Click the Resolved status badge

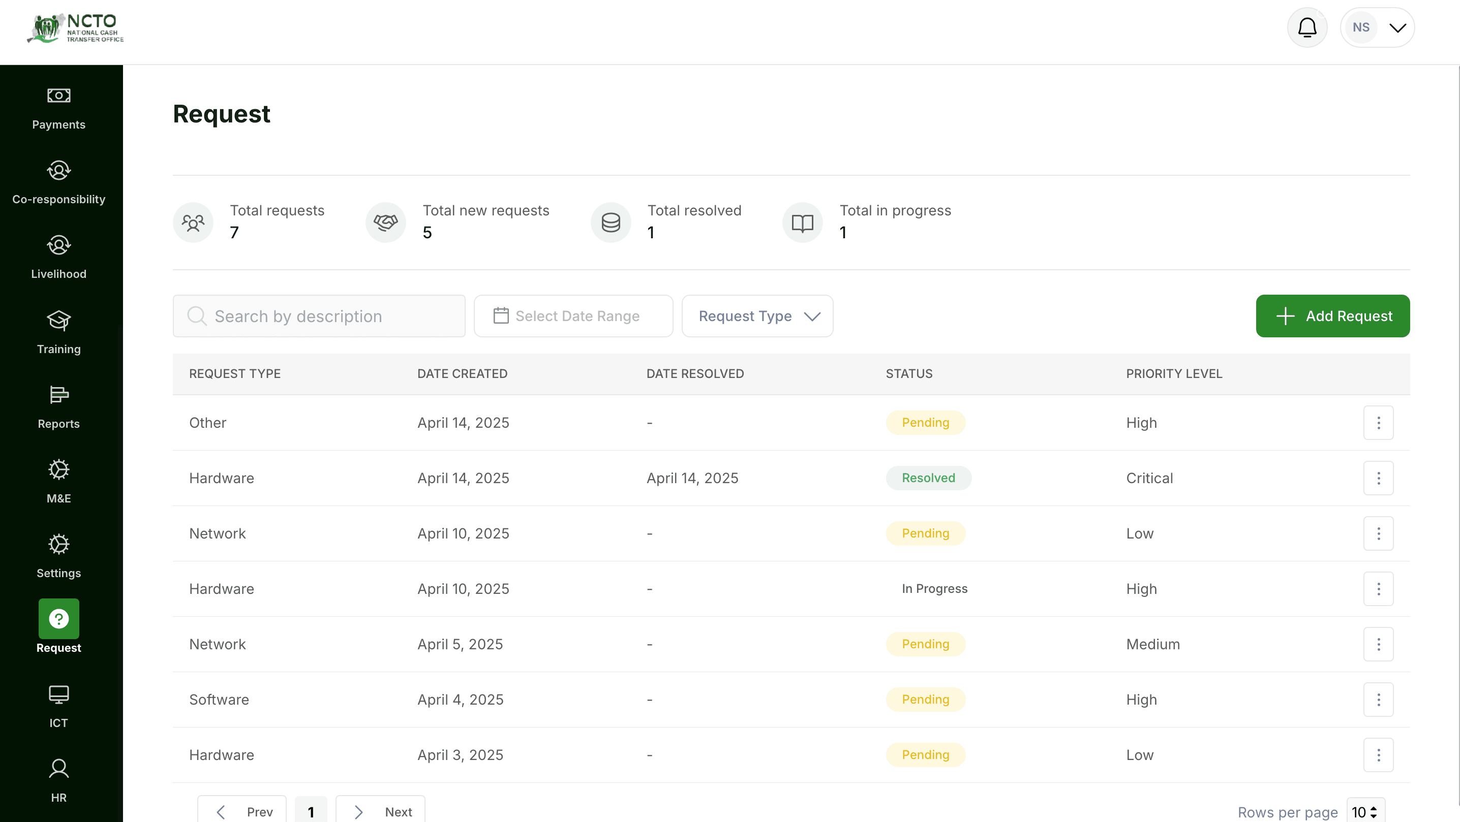928,478
